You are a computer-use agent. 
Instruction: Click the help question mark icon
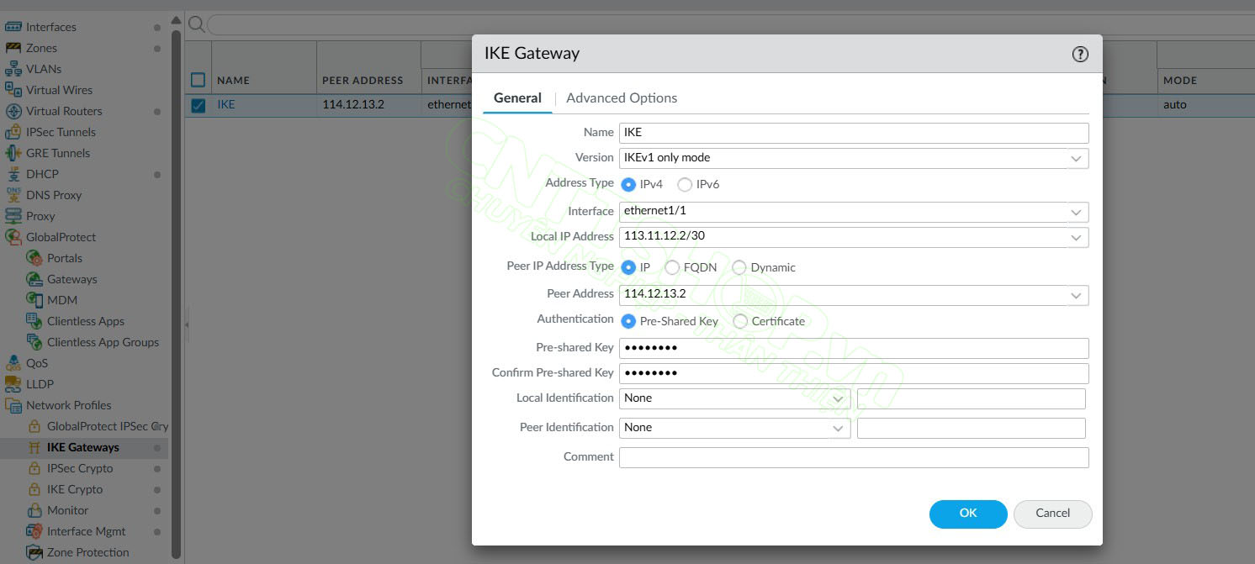tap(1080, 55)
